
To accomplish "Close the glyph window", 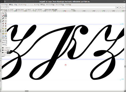I will (x=124, y=2).
